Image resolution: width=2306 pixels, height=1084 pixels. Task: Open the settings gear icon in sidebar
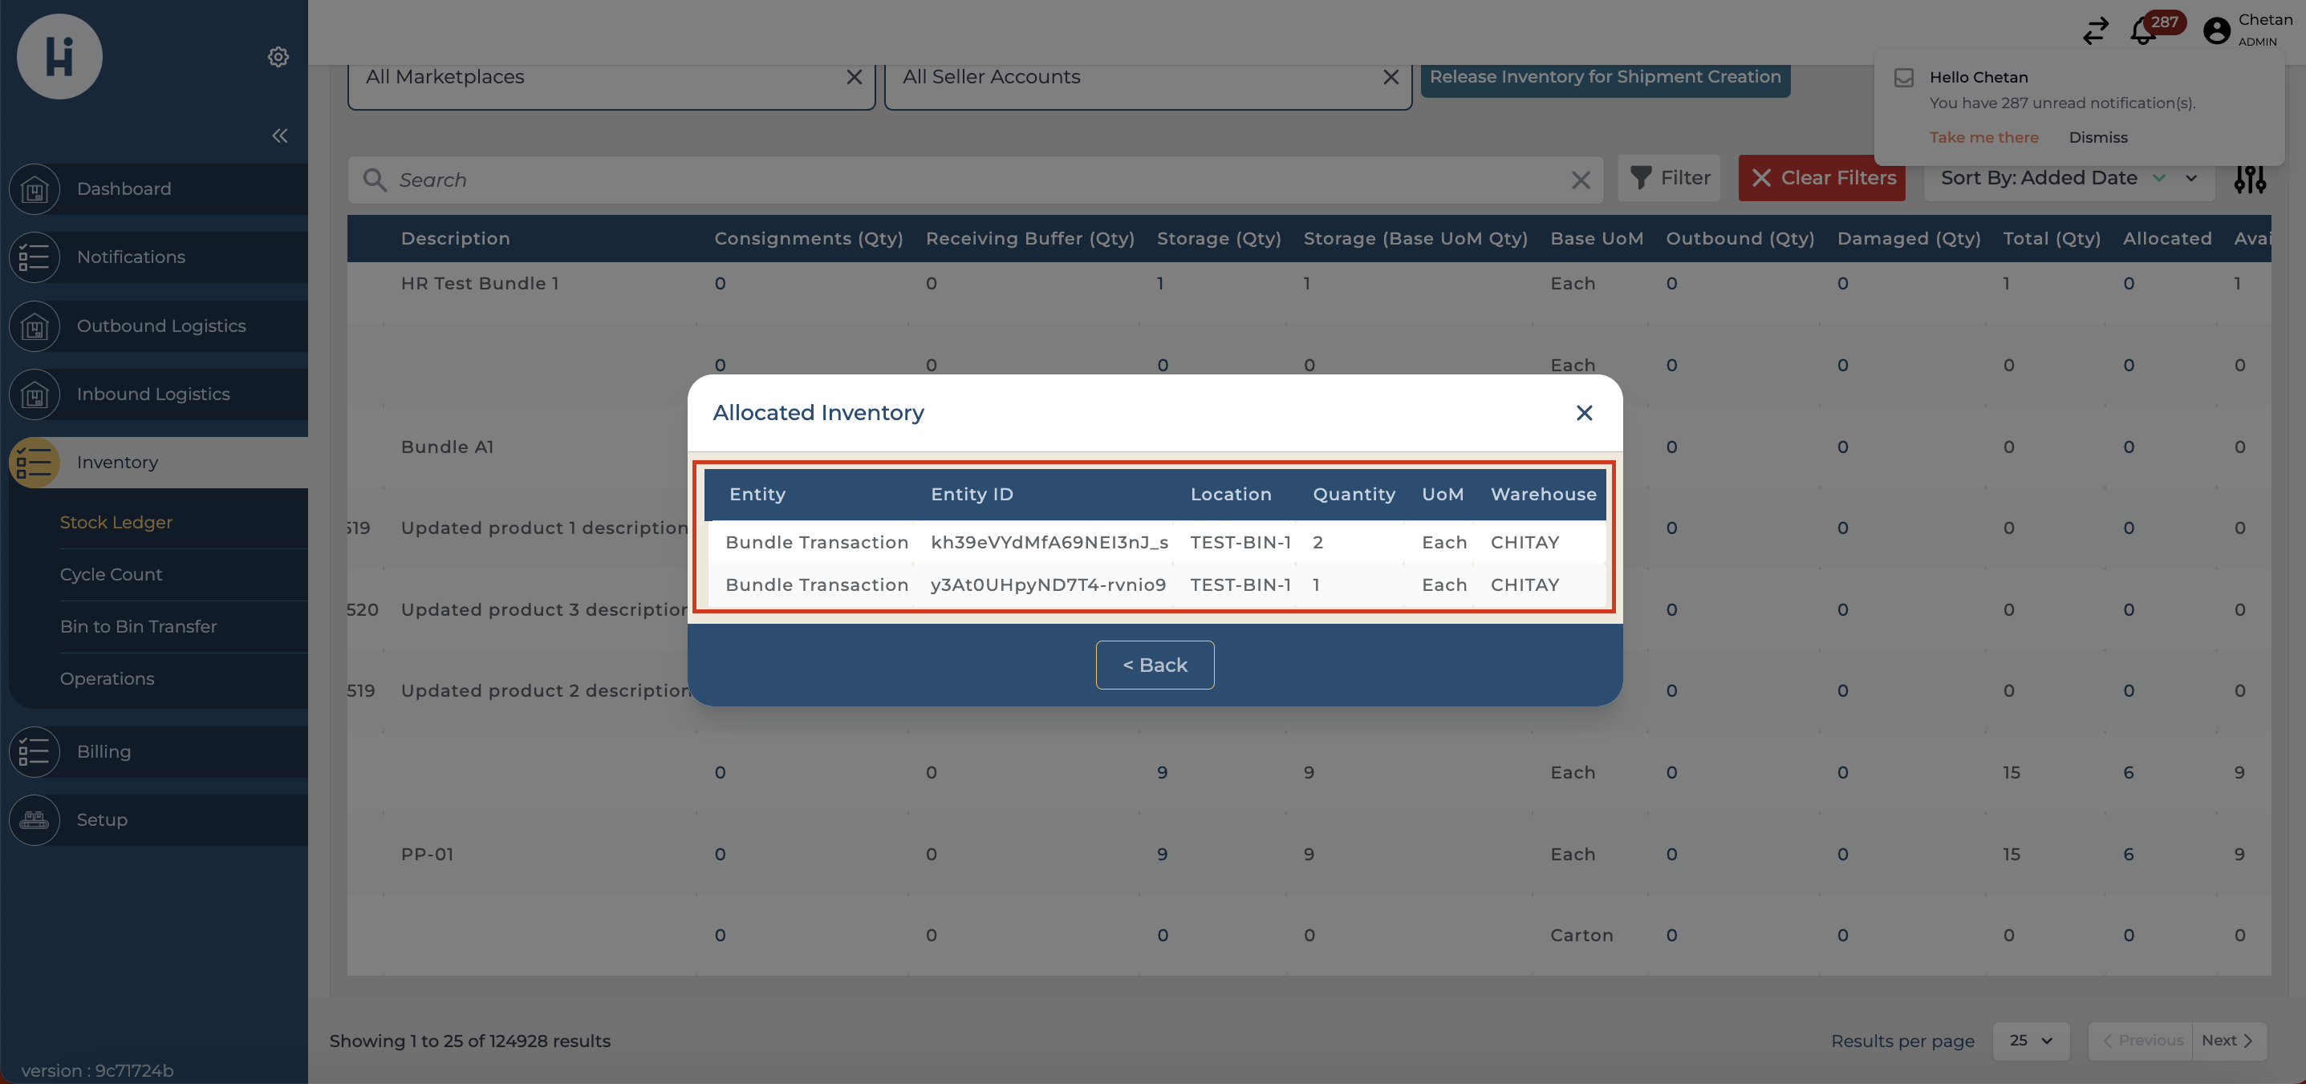(x=278, y=57)
